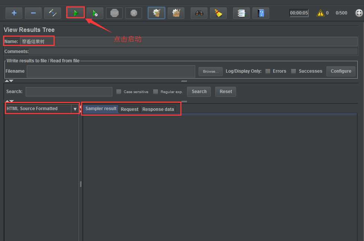Select the Sampler result tab
Screen dimensions: 364x241
point(101,109)
